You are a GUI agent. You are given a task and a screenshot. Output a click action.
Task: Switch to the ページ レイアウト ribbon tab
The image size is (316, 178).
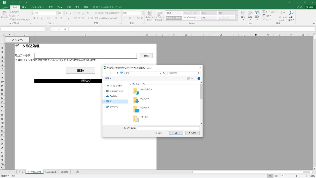coord(37,7)
